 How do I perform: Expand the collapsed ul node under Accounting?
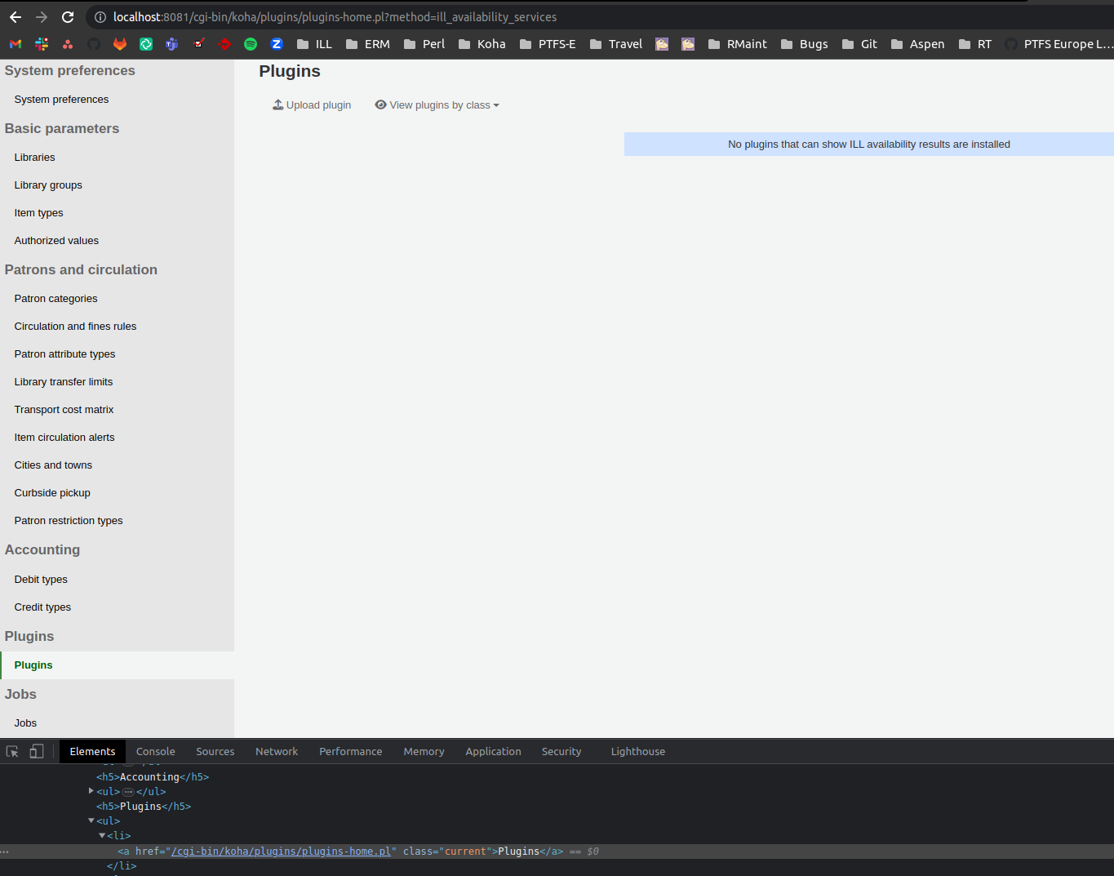[x=91, y=791]
